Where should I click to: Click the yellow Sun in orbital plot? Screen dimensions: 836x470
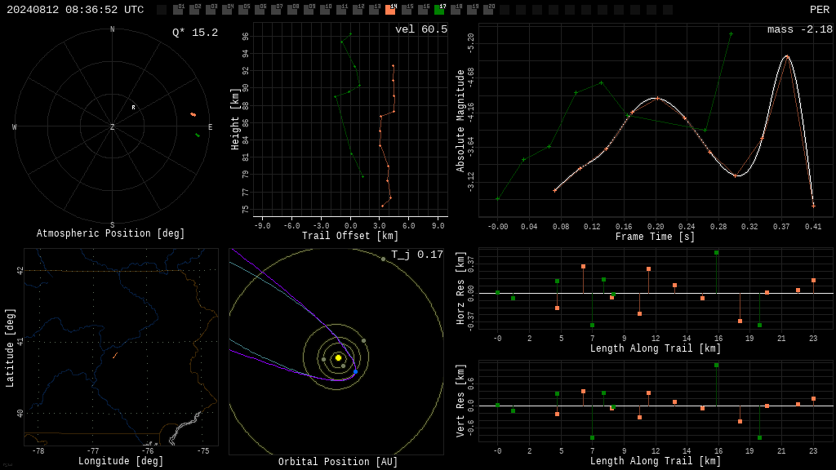click(338, 357)
